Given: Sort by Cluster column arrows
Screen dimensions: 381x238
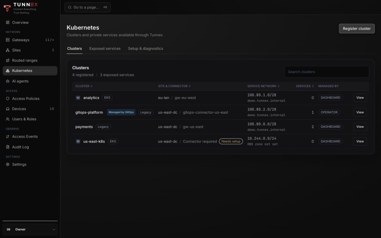Looking at the screenshot, I should (x=91, y=86).
